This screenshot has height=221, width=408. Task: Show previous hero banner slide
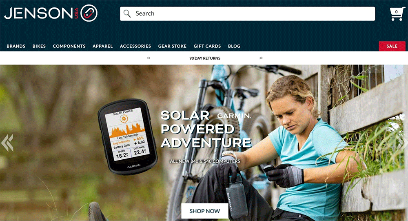click(x=7, y=143)
